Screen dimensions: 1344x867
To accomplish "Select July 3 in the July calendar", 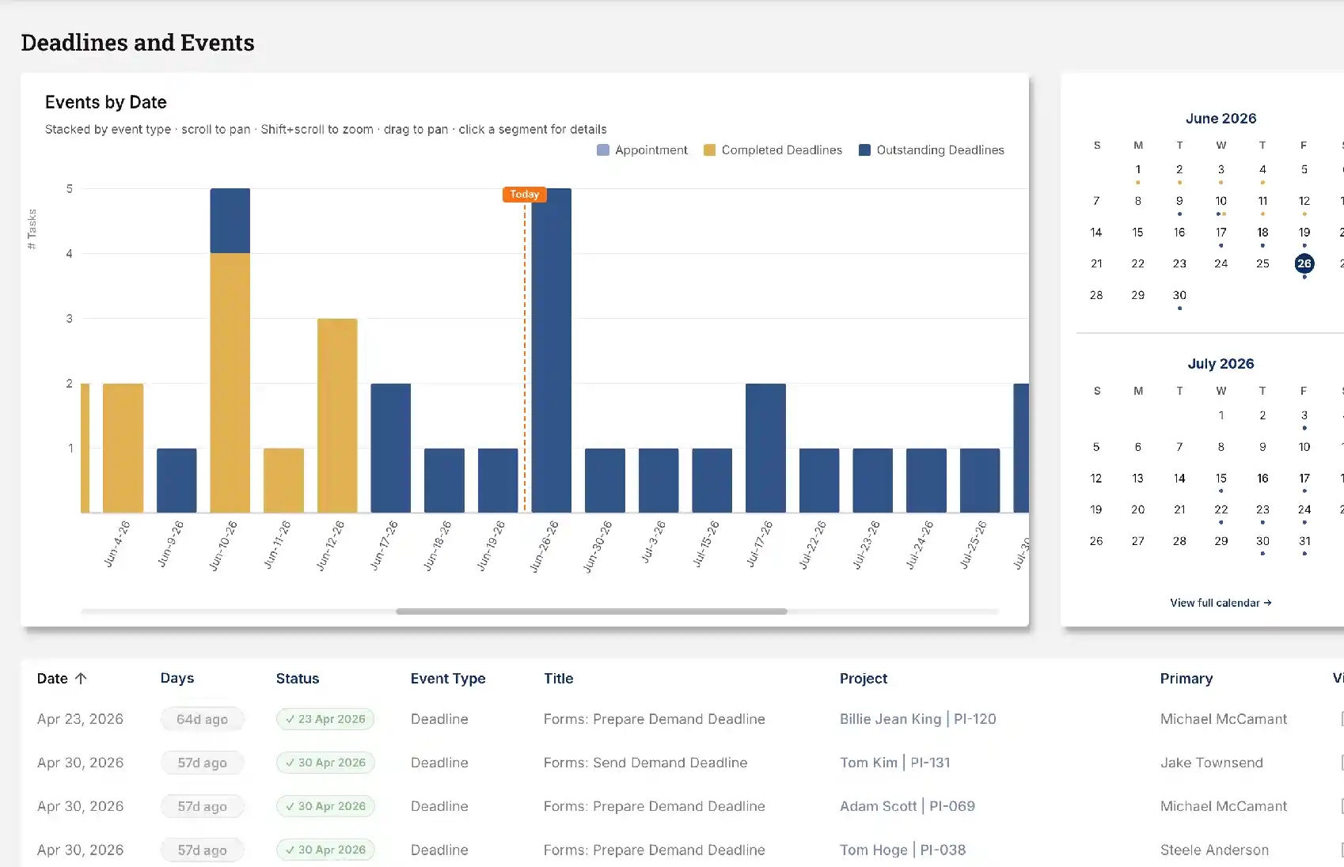I will 1304,416.
